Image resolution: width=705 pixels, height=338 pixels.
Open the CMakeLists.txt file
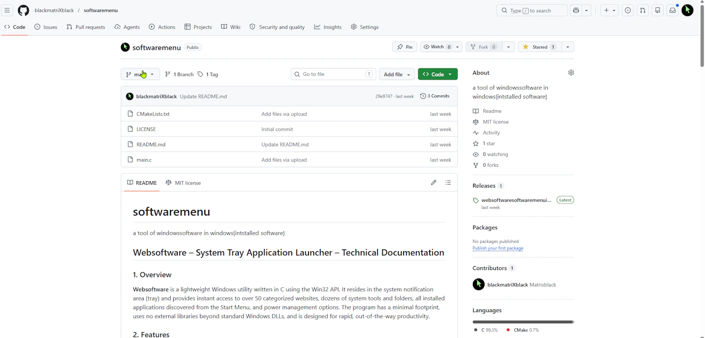coord(153,114)
